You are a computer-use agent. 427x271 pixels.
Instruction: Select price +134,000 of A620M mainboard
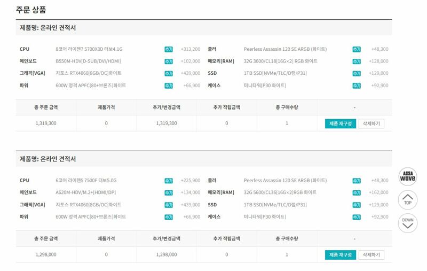coord(191,192)
